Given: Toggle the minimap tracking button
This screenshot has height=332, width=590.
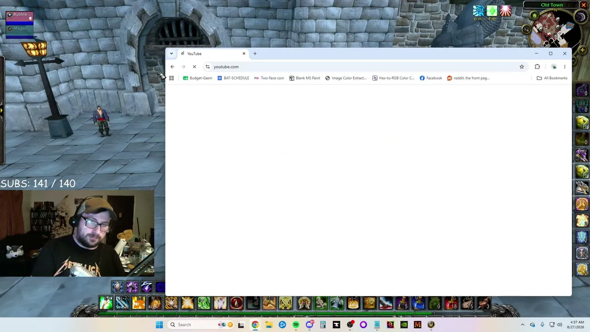Looking at the screenshot, I should tap(534, 16).
